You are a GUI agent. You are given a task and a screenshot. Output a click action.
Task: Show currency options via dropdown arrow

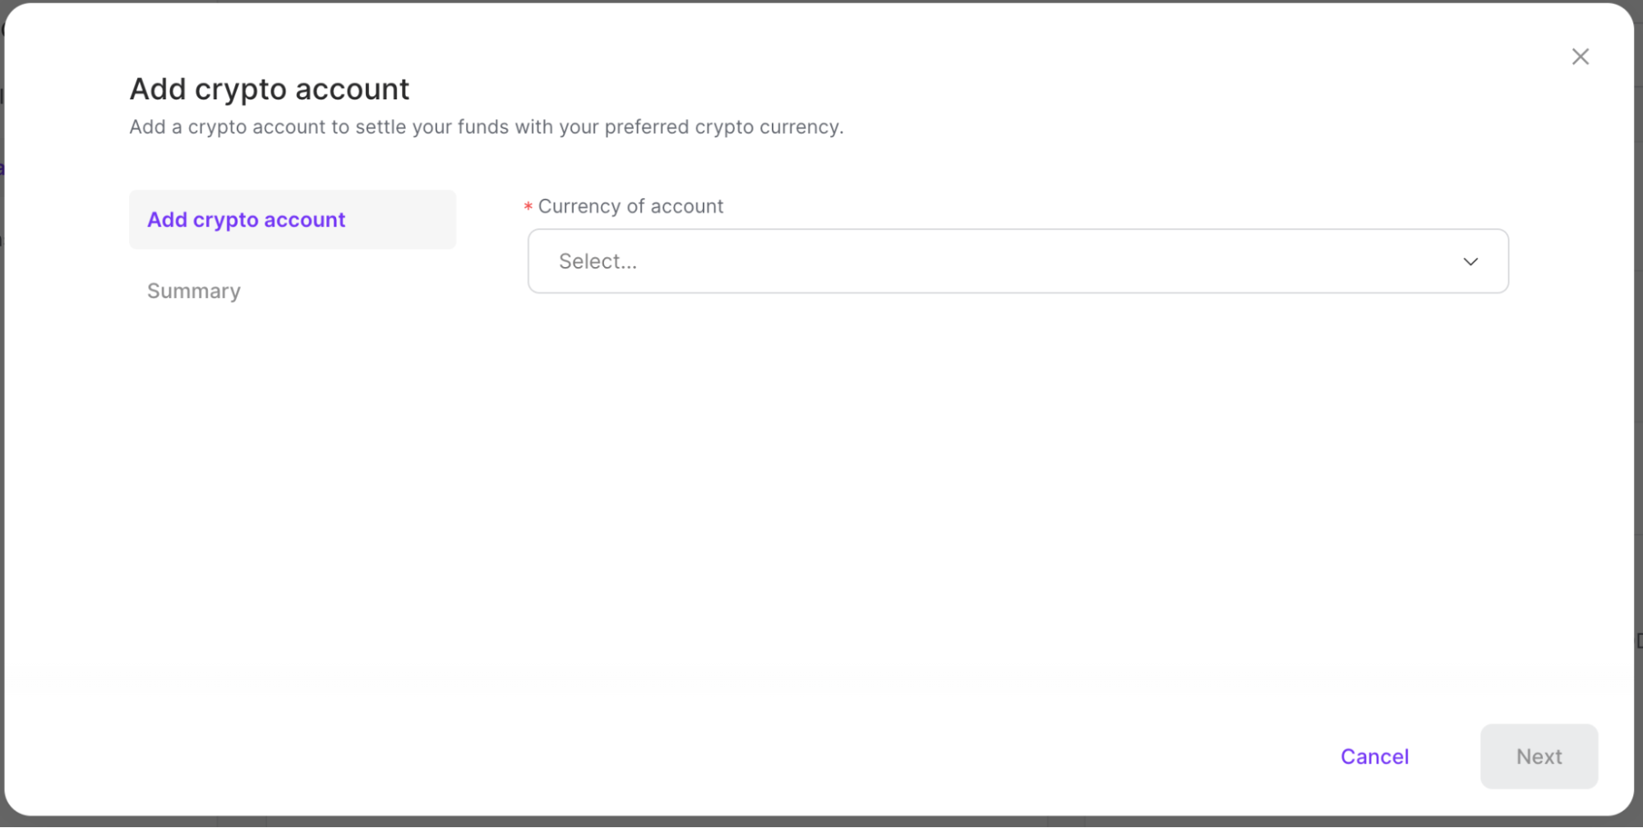tap(1470, 261)
